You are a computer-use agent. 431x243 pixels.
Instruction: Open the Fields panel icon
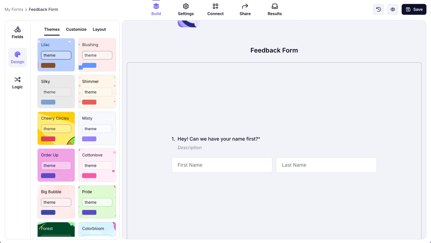(x=18, y=30)
